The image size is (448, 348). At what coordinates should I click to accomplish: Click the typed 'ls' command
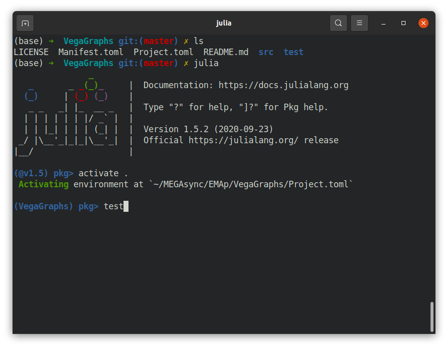198,41
